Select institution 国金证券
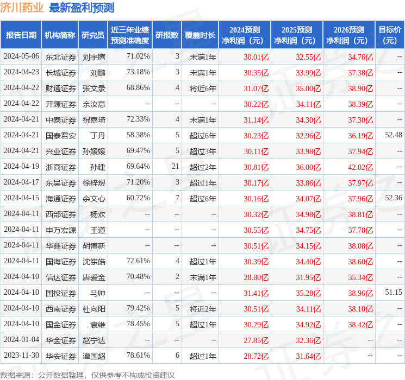Screen dimensions: 405x380 pyautogui.click(x=61, y=325)
